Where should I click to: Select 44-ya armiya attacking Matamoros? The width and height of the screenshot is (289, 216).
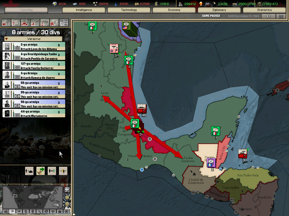click(34, 113)
